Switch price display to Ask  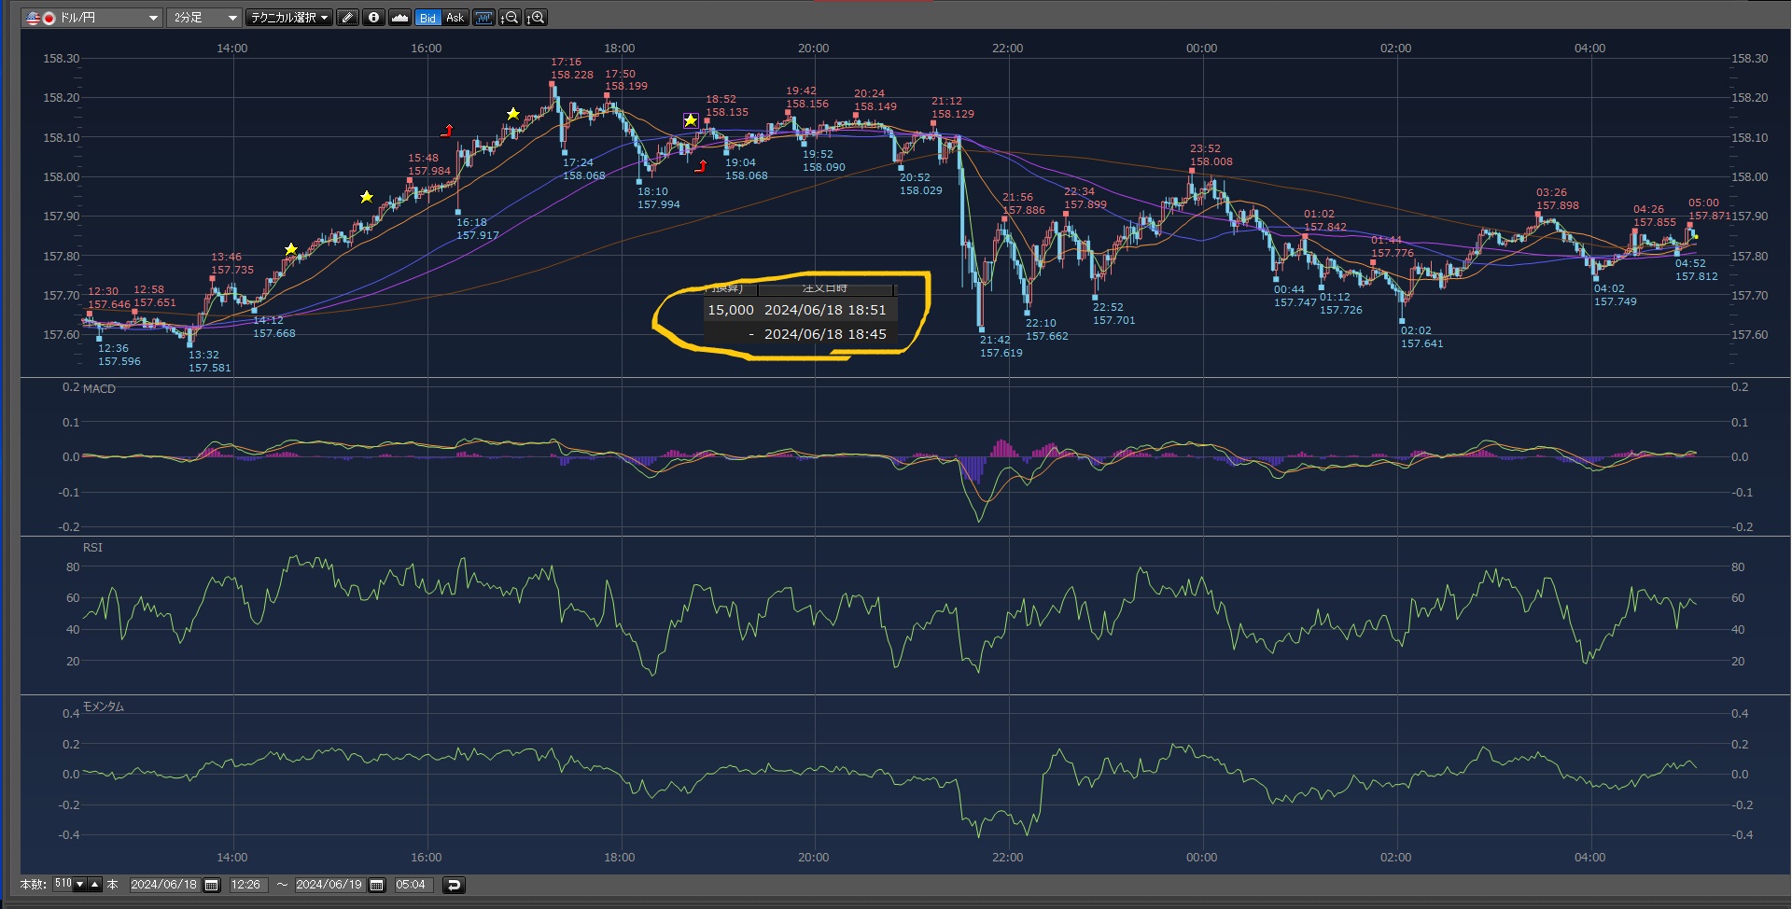click(455, 18)
